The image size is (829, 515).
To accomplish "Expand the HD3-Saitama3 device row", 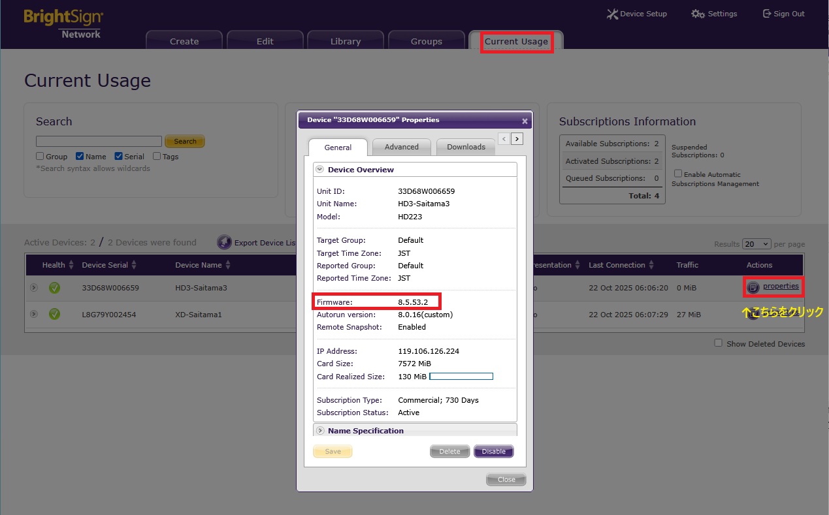I will click(x=33, y=288).
